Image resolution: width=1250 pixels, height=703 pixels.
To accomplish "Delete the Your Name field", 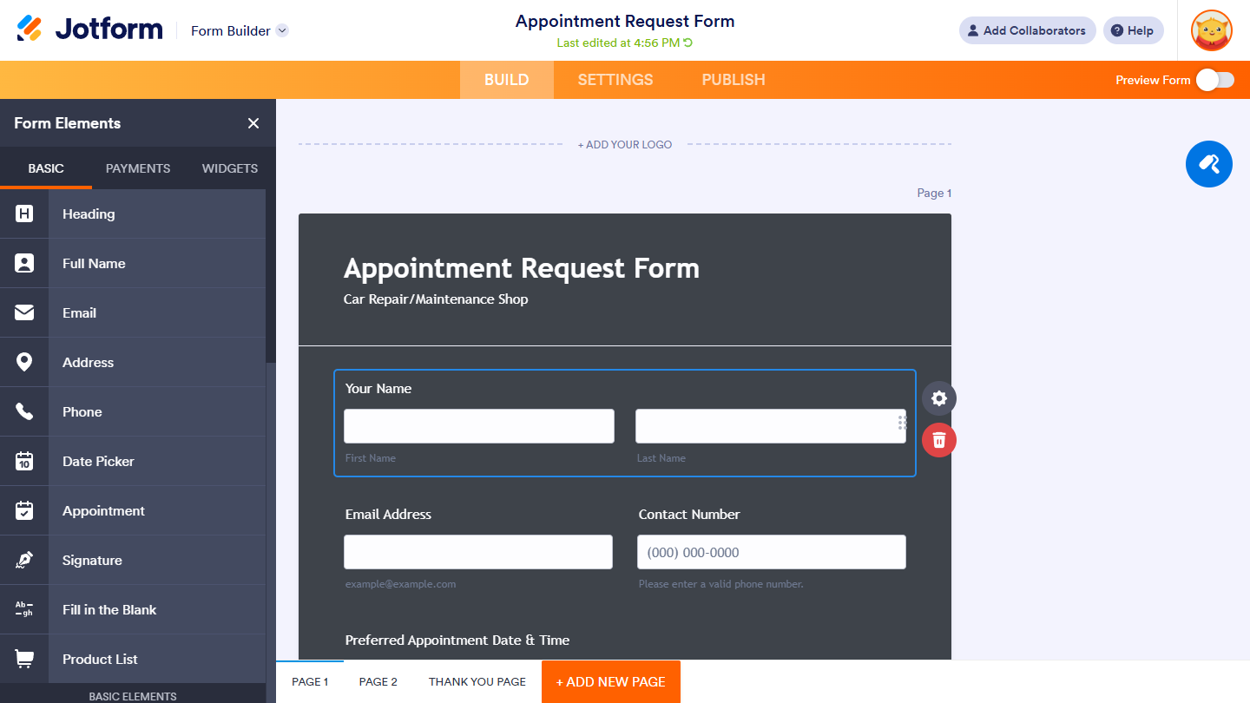I will pyautogui.click(x=938, y=440).
